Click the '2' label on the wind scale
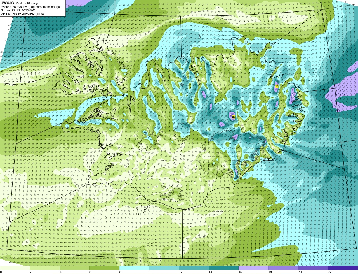This screenshot has width=358, height=274. point(30,272)
